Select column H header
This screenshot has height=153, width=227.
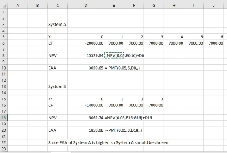174,6
